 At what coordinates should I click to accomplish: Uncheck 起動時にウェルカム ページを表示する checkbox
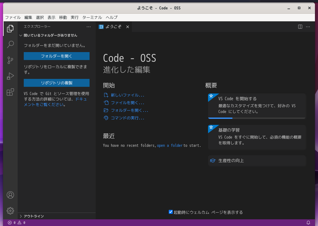tap(171, 212)
